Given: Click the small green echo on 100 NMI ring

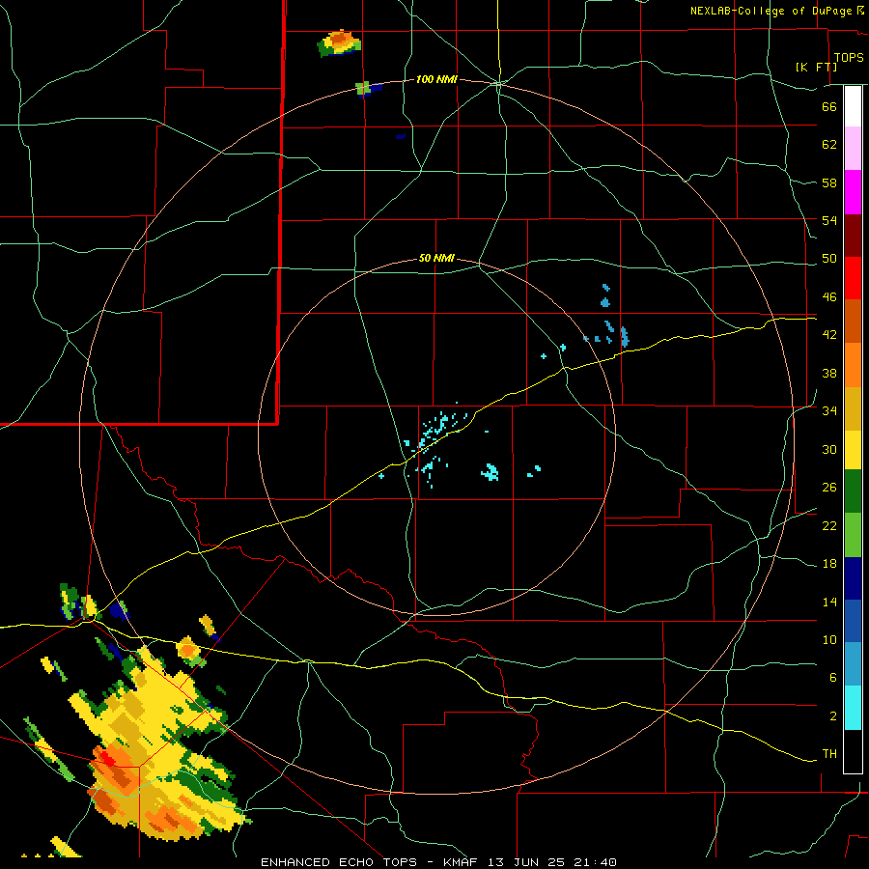Looking at the screenshot, I should tap(364, 88).
